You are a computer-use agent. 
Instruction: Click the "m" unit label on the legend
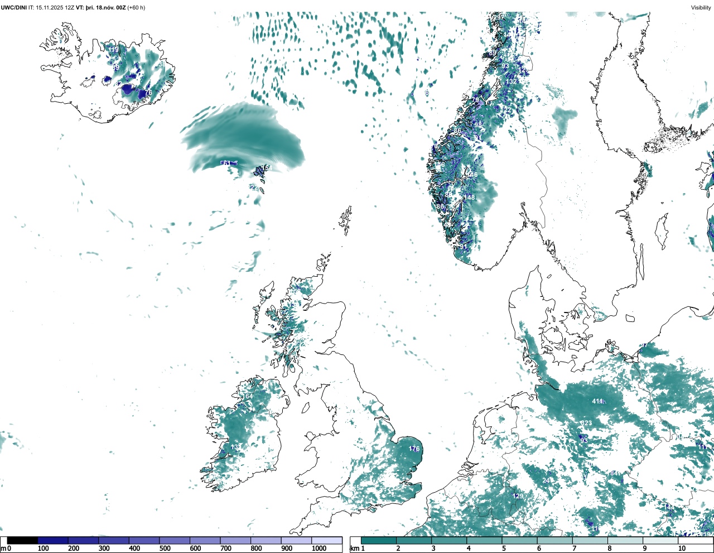coord(3,549)
